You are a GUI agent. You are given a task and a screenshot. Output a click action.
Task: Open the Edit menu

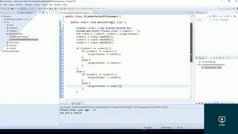click(x=5, y=5)
